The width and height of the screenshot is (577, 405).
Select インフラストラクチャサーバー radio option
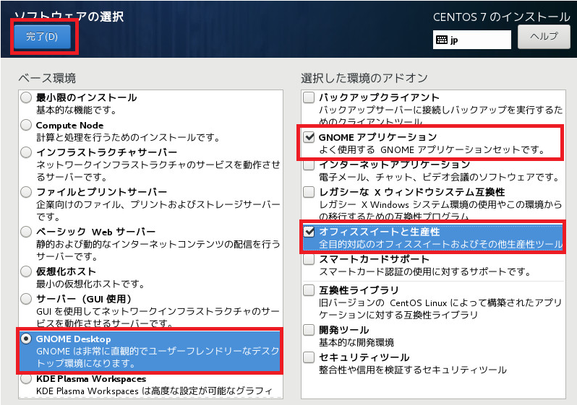27,153
